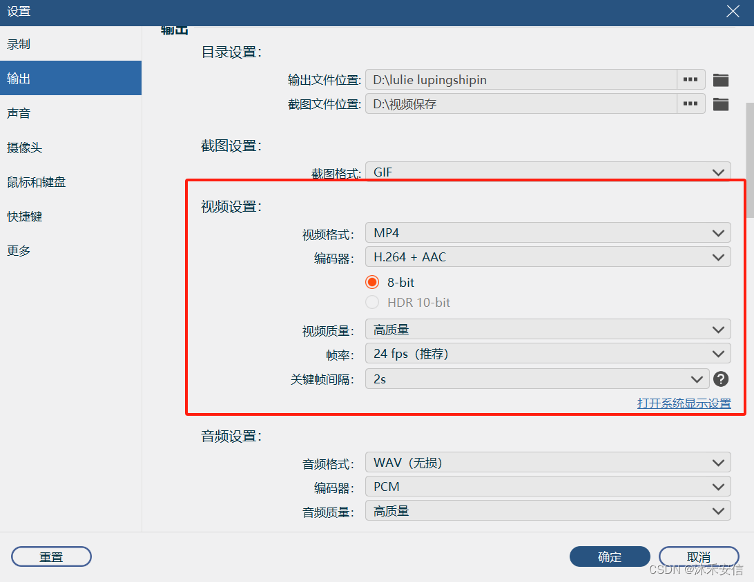Close the 设置 dialog with the X
Image resolution: width=754 pixels, height=582 pixels.
733,11
